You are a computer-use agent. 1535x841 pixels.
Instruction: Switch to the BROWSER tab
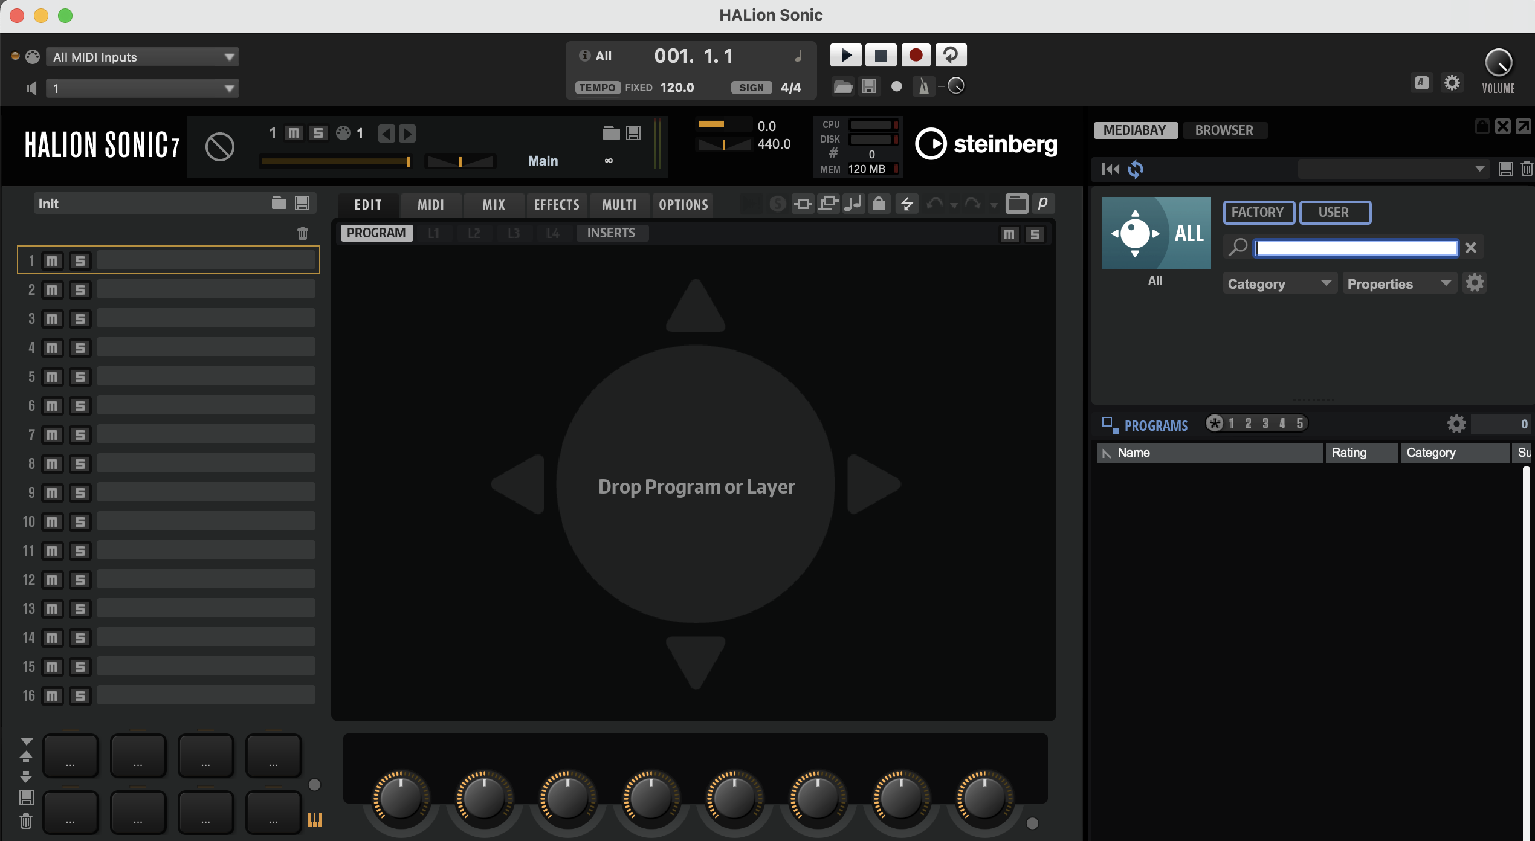point(1224,130)
